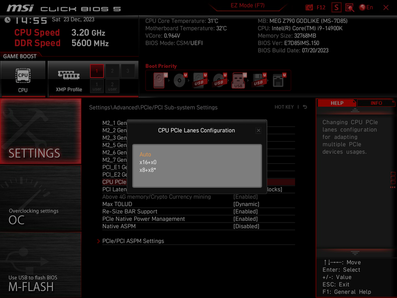Viewport: 397px width, 298px height.
Task: Close the CPU PCIe Lanes Configuration dialog
Action: 258,130
